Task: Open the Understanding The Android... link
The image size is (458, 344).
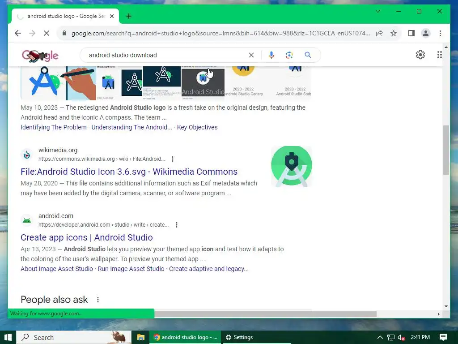Action: point(132,127)
